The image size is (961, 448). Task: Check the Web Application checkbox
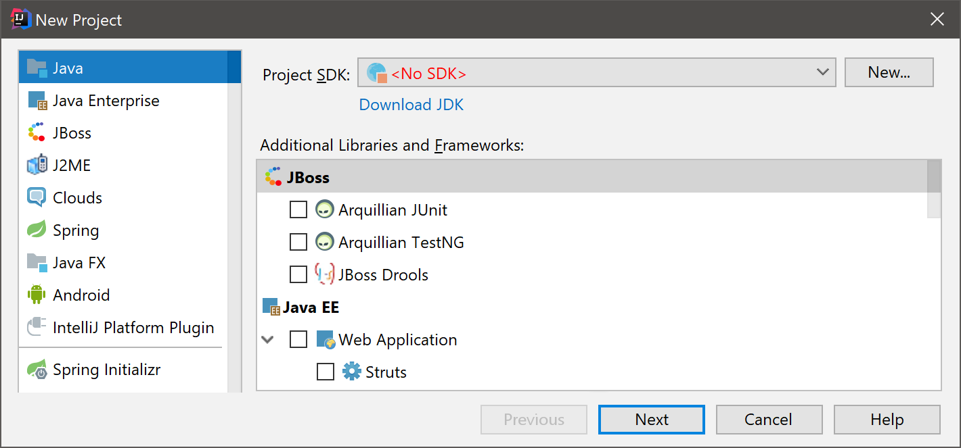pyautogui.click(x=298, y=340)
